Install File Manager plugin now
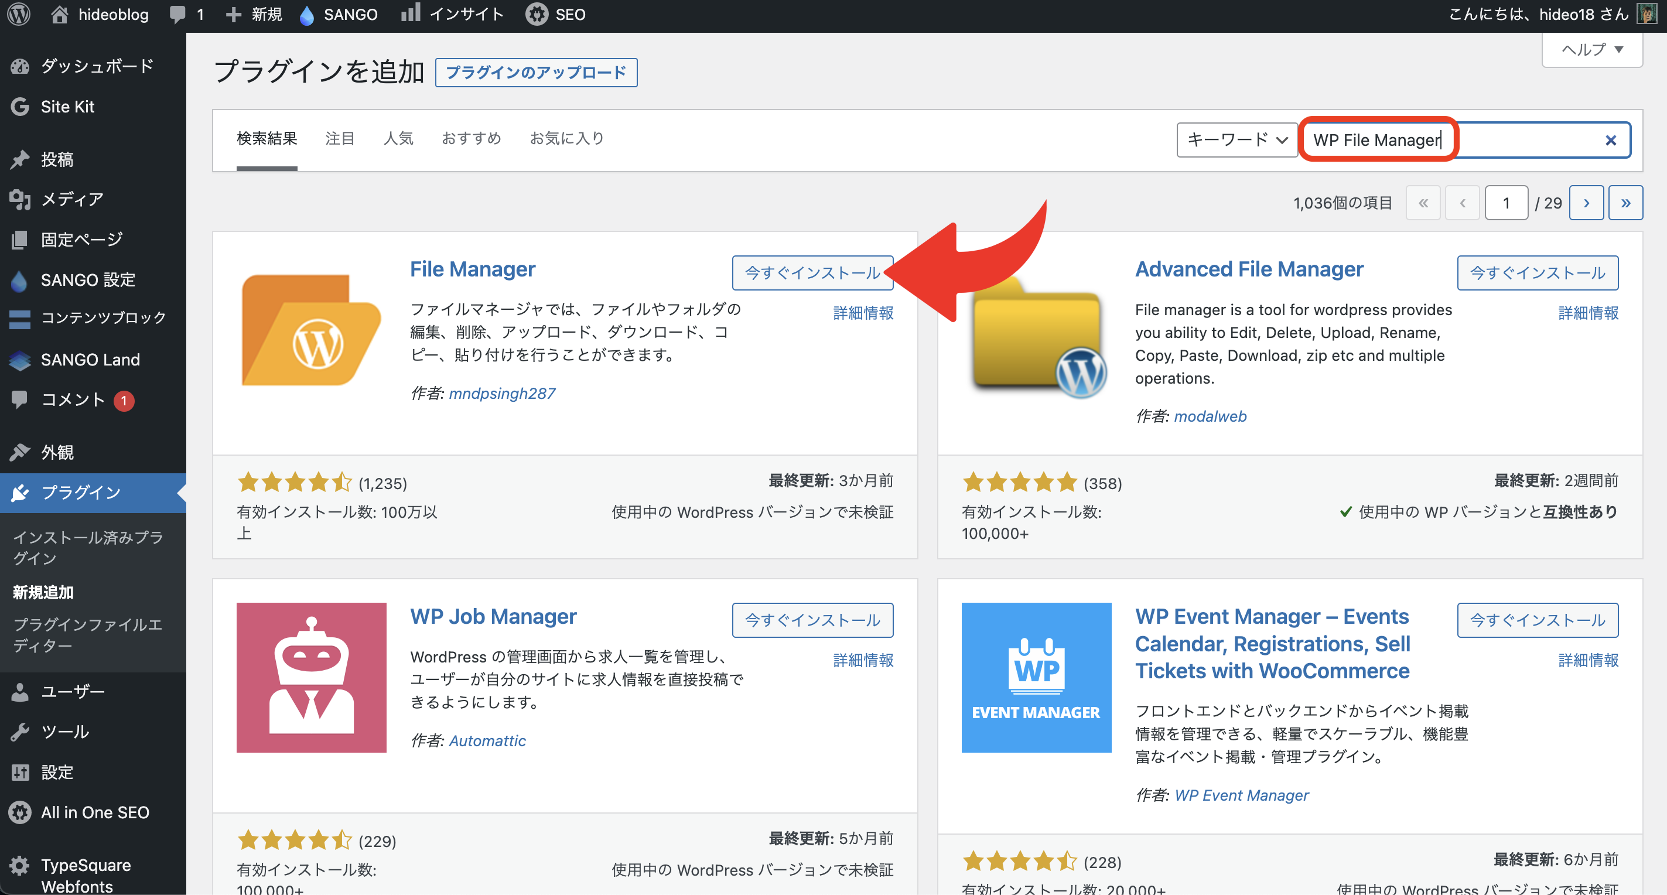Viewport: 1667px width, 895px height. [x=812, y=272]
